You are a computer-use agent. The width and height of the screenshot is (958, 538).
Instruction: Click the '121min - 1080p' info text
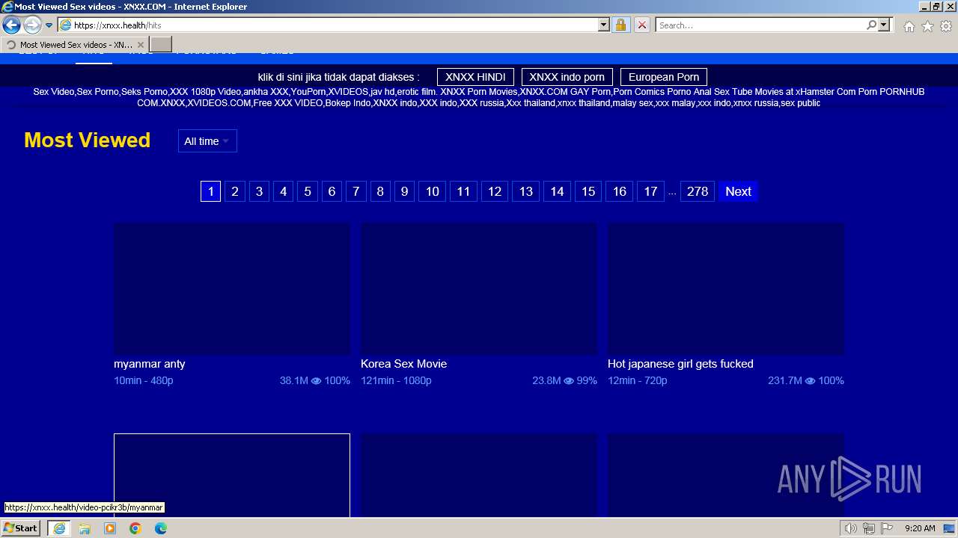396,381
